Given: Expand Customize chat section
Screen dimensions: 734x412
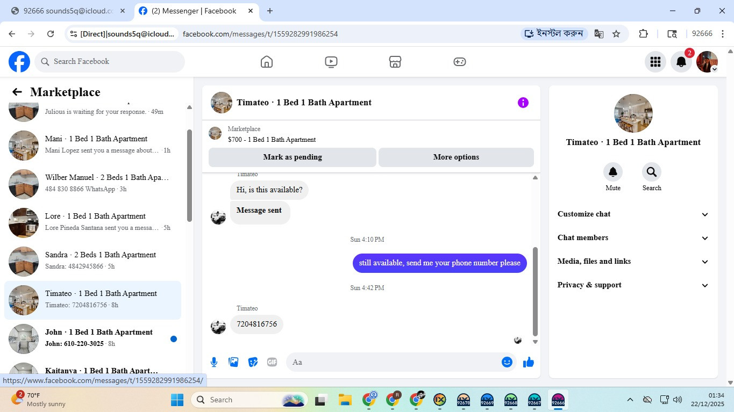Looking at the screenshot, I should point(633,214).
